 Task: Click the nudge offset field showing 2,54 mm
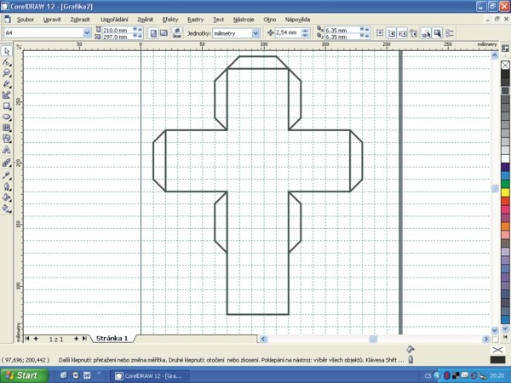[291, 33]
